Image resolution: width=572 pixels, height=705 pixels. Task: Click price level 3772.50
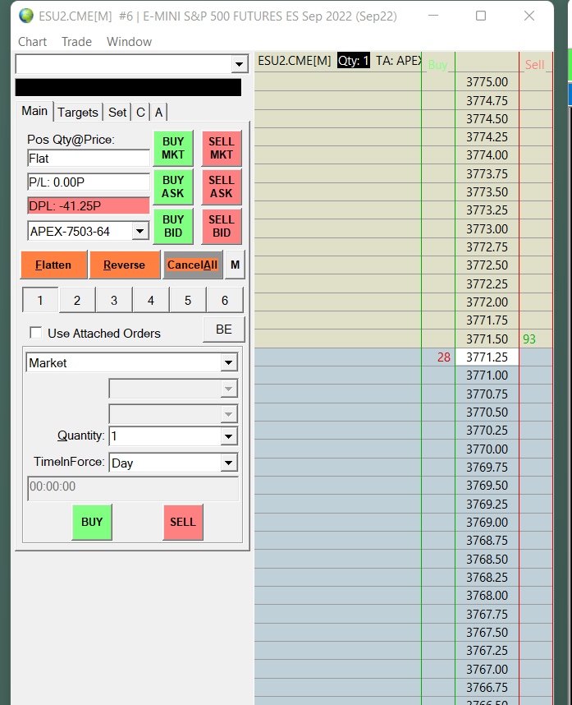click(x=487, y=265)
